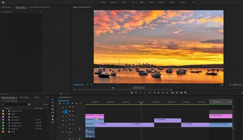Select the Slip tool
Viewport: 243px width, 140px height.
[x=52, y=113]
